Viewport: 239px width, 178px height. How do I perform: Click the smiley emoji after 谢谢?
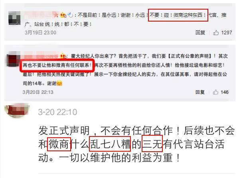59,83
